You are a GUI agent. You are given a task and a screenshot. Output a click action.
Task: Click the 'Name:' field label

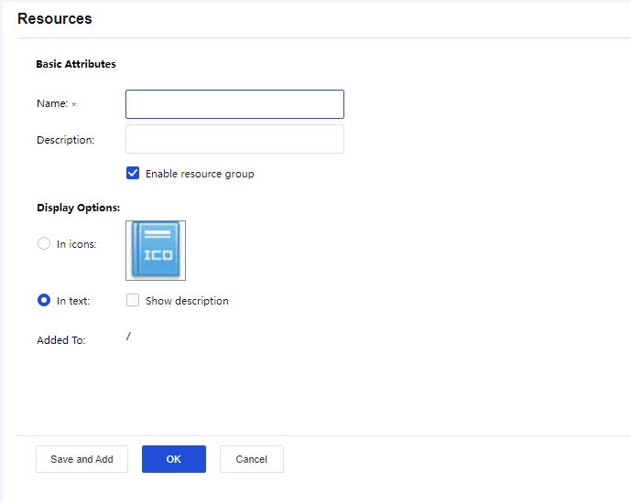[52, 104]
